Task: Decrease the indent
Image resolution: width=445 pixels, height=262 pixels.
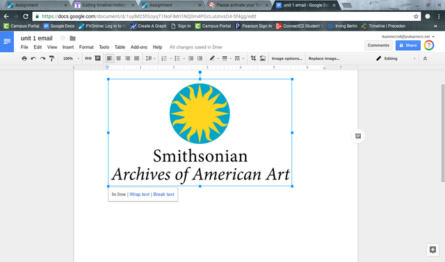Action: click(x=191, y=58)
